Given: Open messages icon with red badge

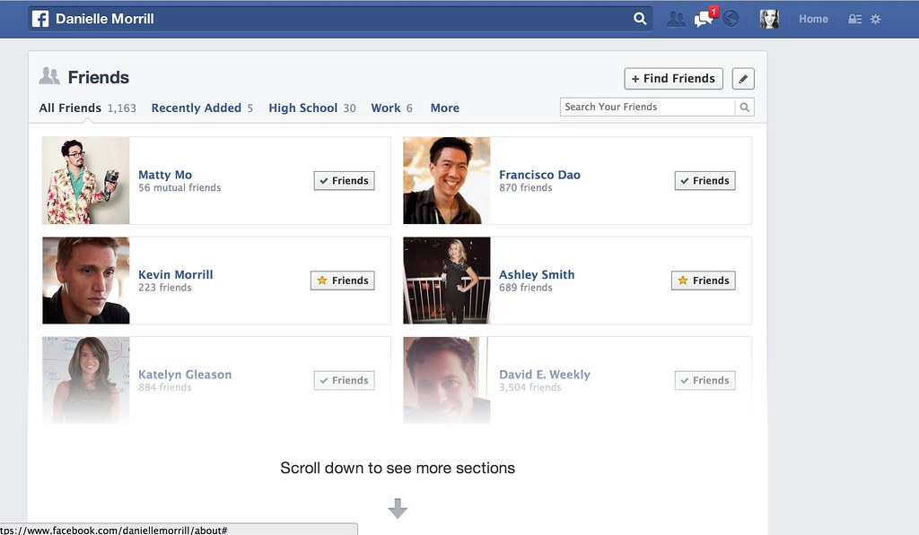Looking at the screenshot, I should [705, 18].
